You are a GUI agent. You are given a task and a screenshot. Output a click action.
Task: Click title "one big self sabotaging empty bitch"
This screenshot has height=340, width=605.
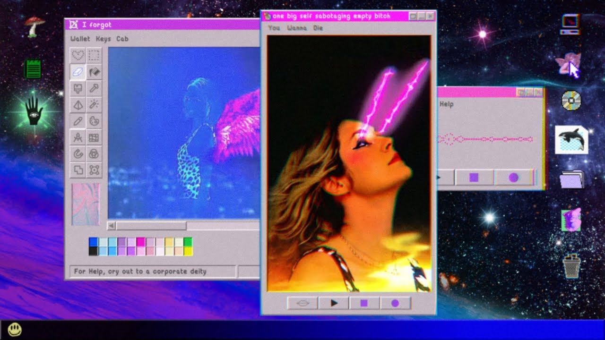point(332,16)
